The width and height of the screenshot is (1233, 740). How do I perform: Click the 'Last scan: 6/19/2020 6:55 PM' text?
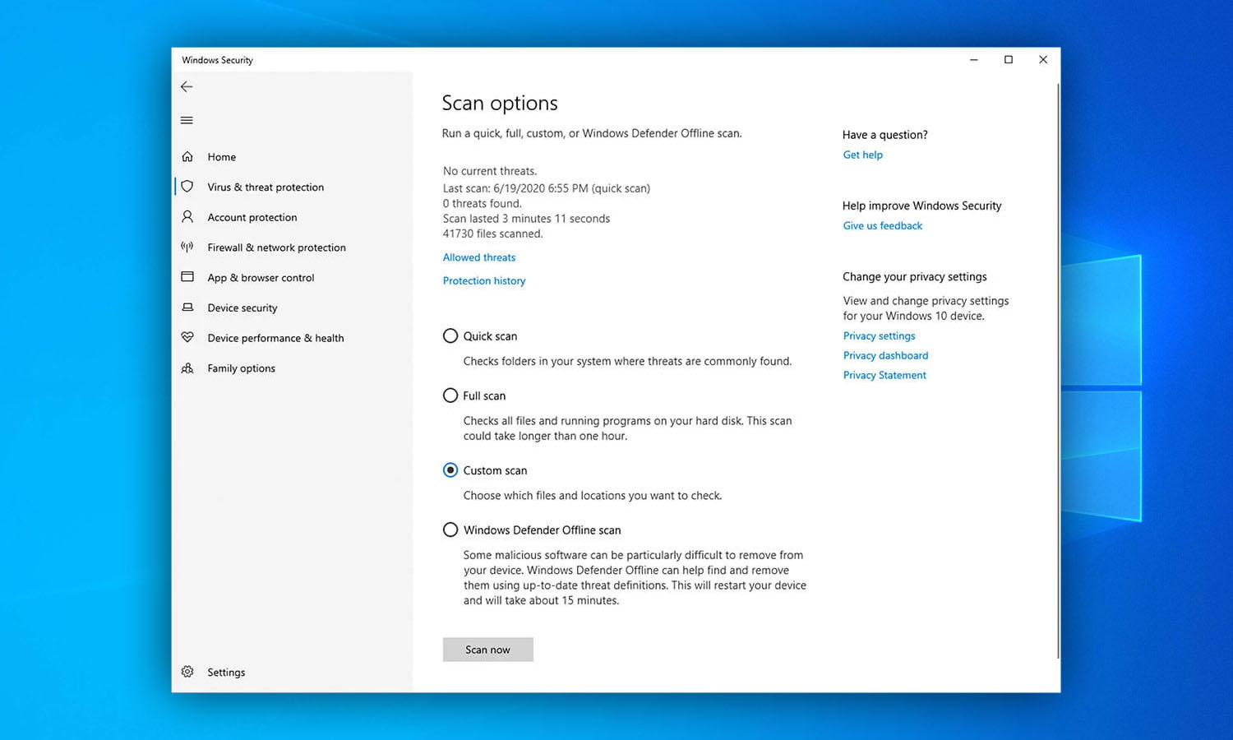(x=515, y=188)
